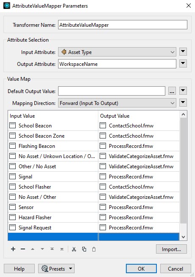
Task: Remove selected row with minus icon
Action: pos(23,249)
